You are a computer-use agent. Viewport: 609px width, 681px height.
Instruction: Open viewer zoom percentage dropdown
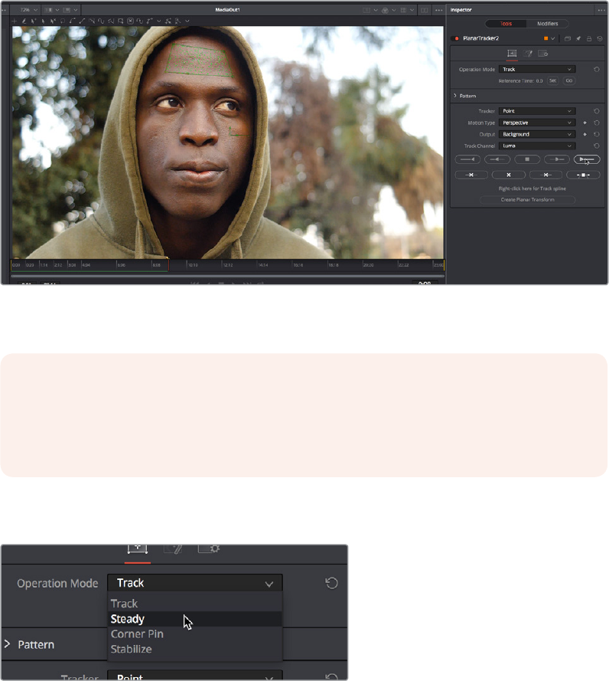coord(28,9)
